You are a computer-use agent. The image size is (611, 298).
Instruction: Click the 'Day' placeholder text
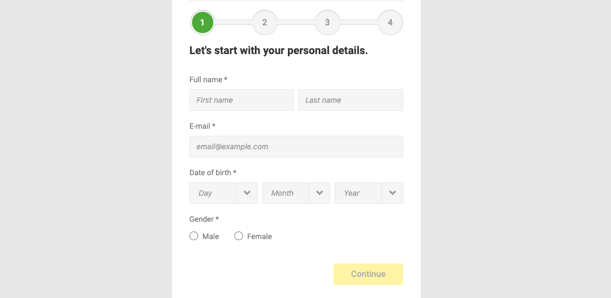pyautogui.click(x=206, y=193)
